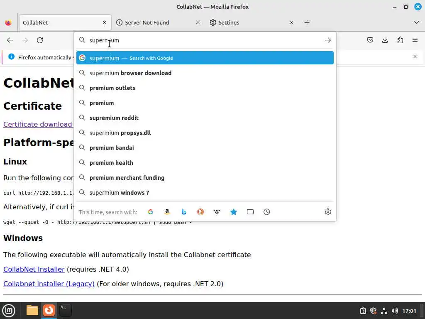The width and height of the screenshot is (425, 319).
Task: Open the Downloads panel
Action: (x=385, y=40)
